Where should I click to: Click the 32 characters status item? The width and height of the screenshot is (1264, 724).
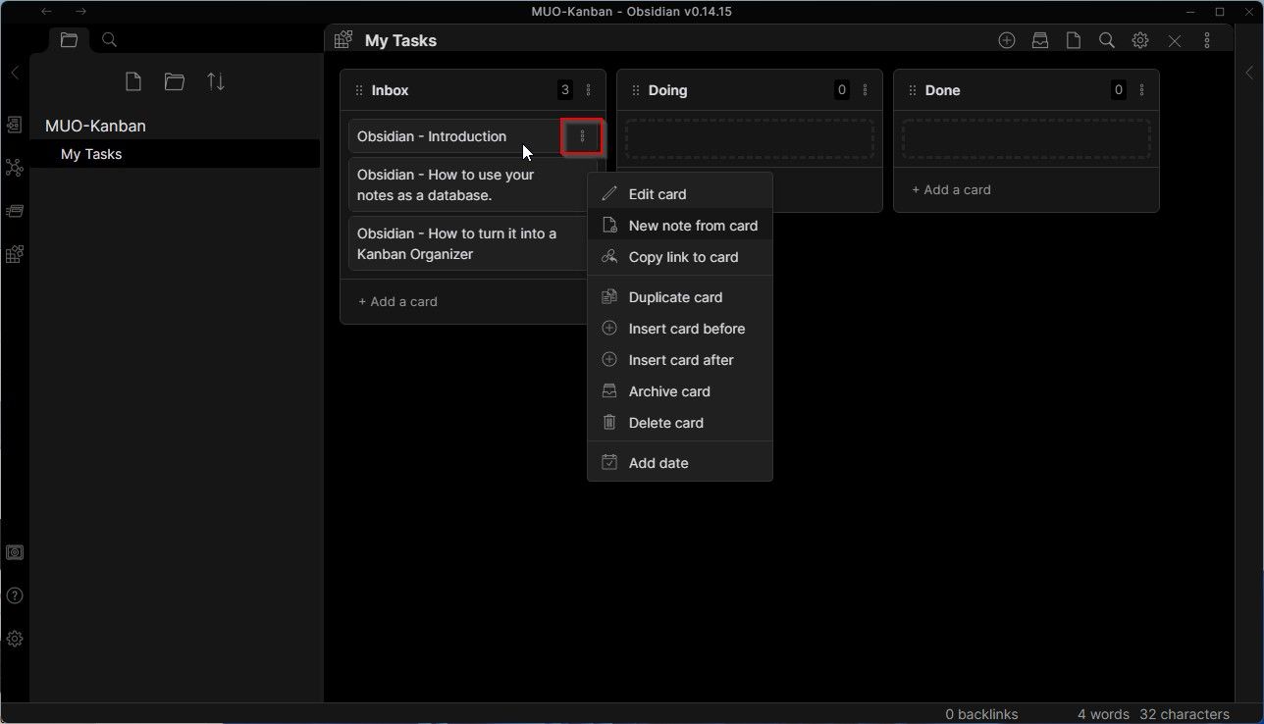(x=1185, y=714)
